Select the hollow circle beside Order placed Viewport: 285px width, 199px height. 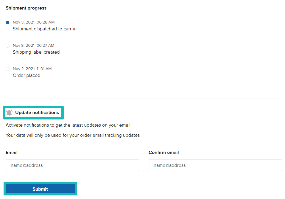[x=7, y=69]
